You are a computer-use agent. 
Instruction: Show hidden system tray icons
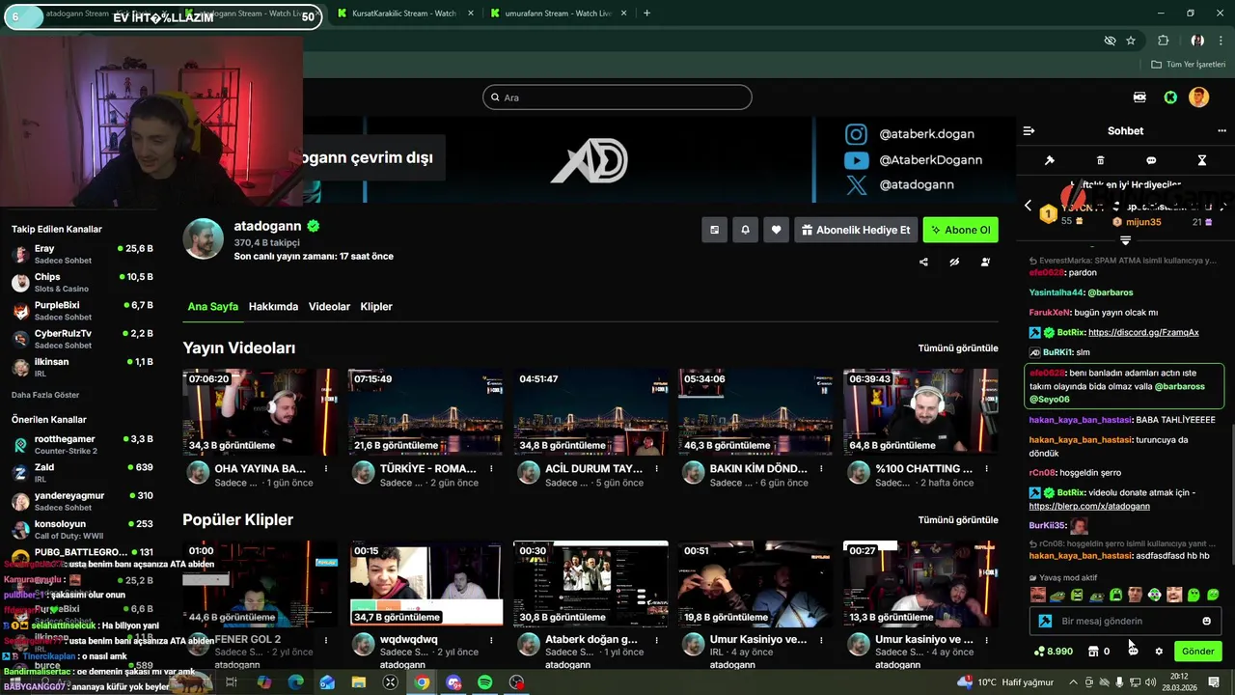pyautogui.click(x=1073, y=682)
